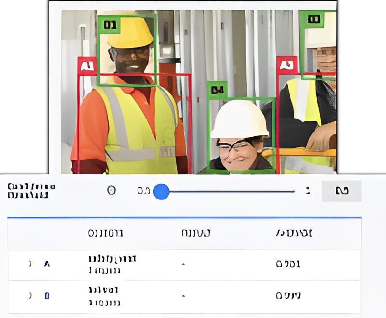Viewport: 386px width, 318px height.
Task: Select the blue slider handle at 0.5
Action: tap(162, 191)
